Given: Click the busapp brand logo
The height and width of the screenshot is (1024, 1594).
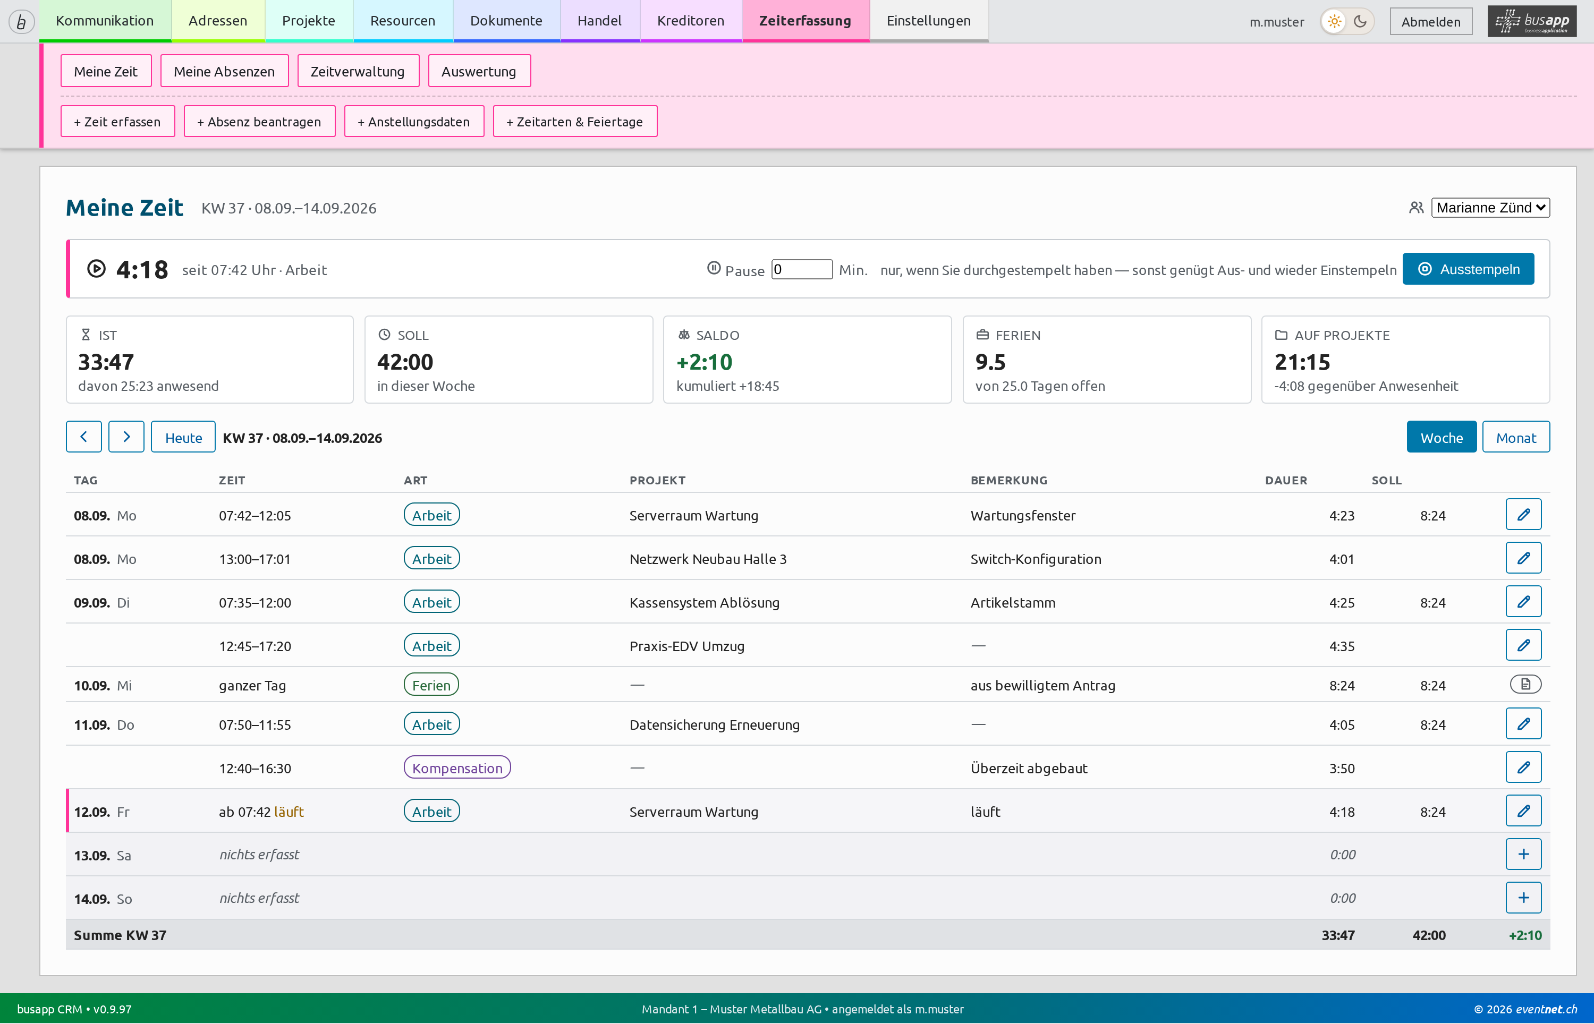Looking at the screenshot, I should [1532, 21].
